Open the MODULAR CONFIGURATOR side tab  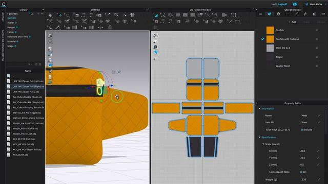3,45
